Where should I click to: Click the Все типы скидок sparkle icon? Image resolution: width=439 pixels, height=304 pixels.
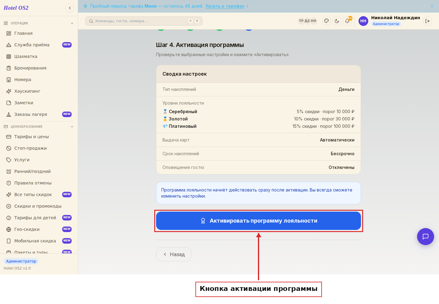click(9, 195)
